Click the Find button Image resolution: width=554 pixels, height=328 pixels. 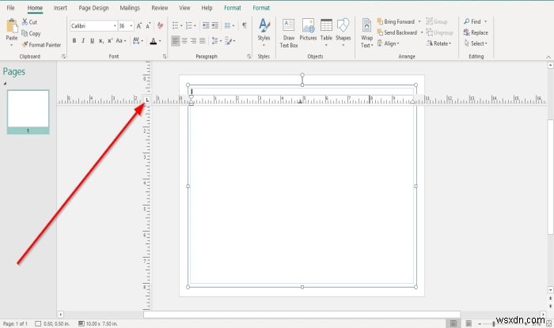pyautogui.click(x=472, y=21)
